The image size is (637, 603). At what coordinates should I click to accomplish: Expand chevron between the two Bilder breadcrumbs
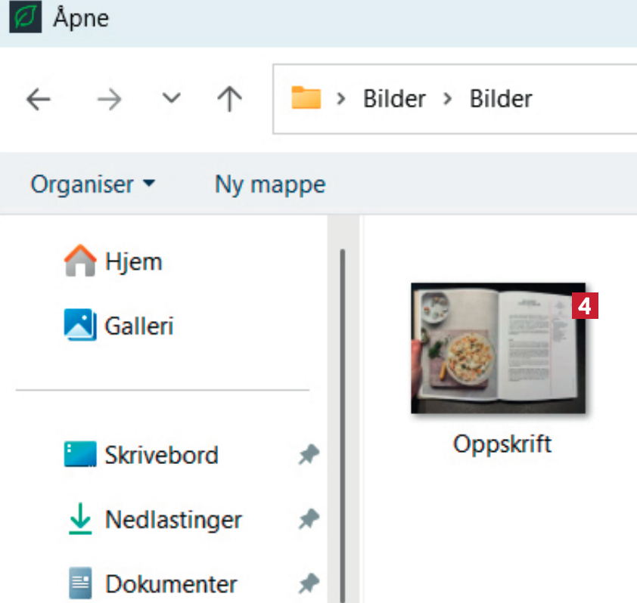point(448,99)
